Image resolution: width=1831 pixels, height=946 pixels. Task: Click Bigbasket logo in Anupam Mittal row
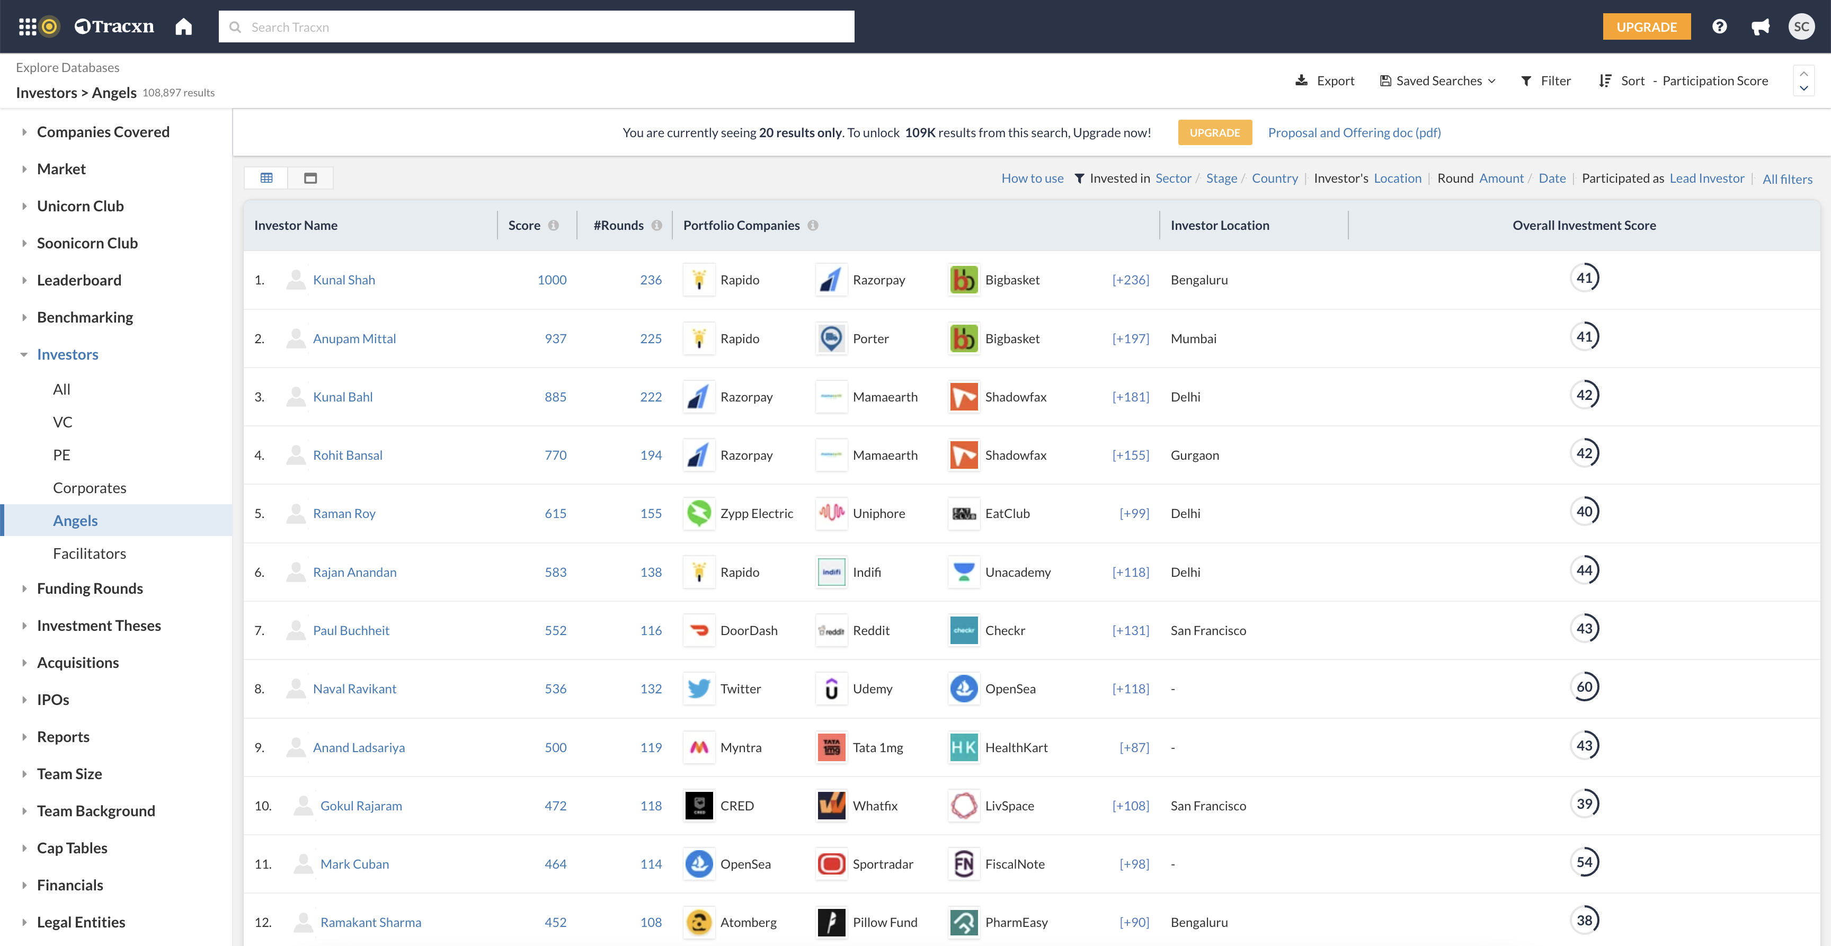964,338
